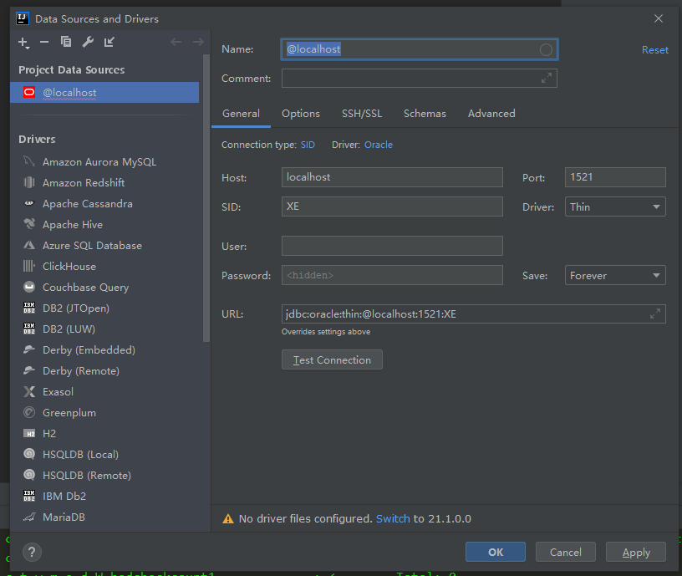Click the Switch driver version link
682x576 pixels.
click(x=393, y=518)
